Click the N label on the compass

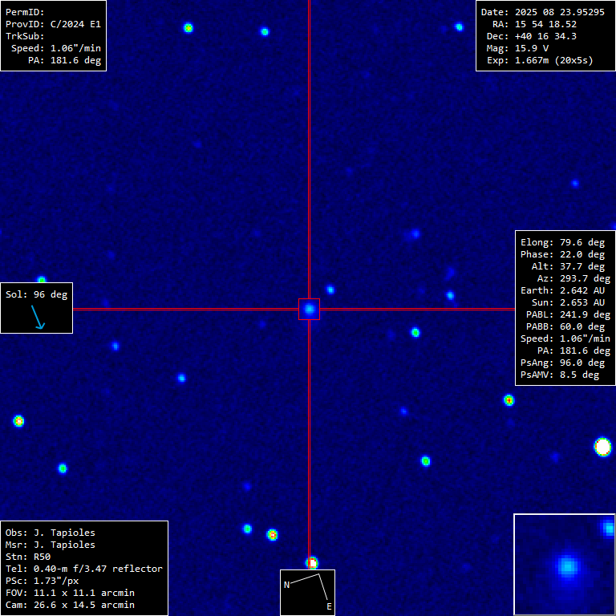coord(286,585)
